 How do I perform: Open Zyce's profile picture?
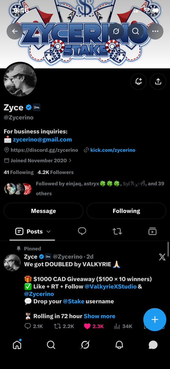click(20, 80)
